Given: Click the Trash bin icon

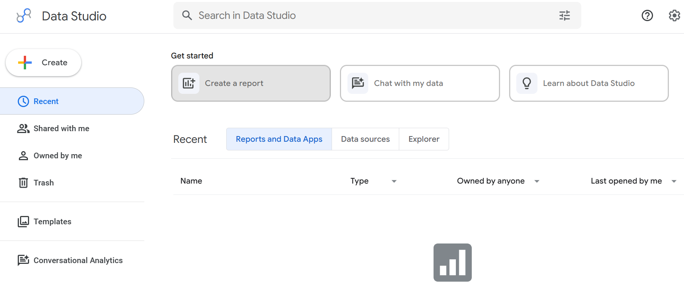Looking at the screenshot, I should coord(23,183).
